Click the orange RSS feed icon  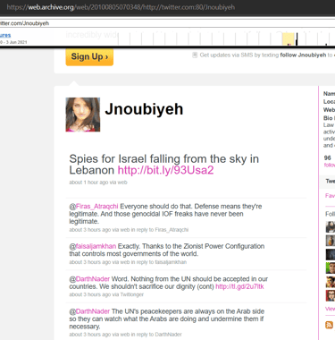(x=329, y=325)
